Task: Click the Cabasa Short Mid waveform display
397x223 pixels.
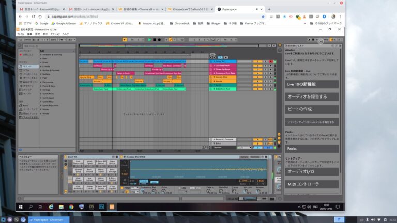Action: click(198, 169)
